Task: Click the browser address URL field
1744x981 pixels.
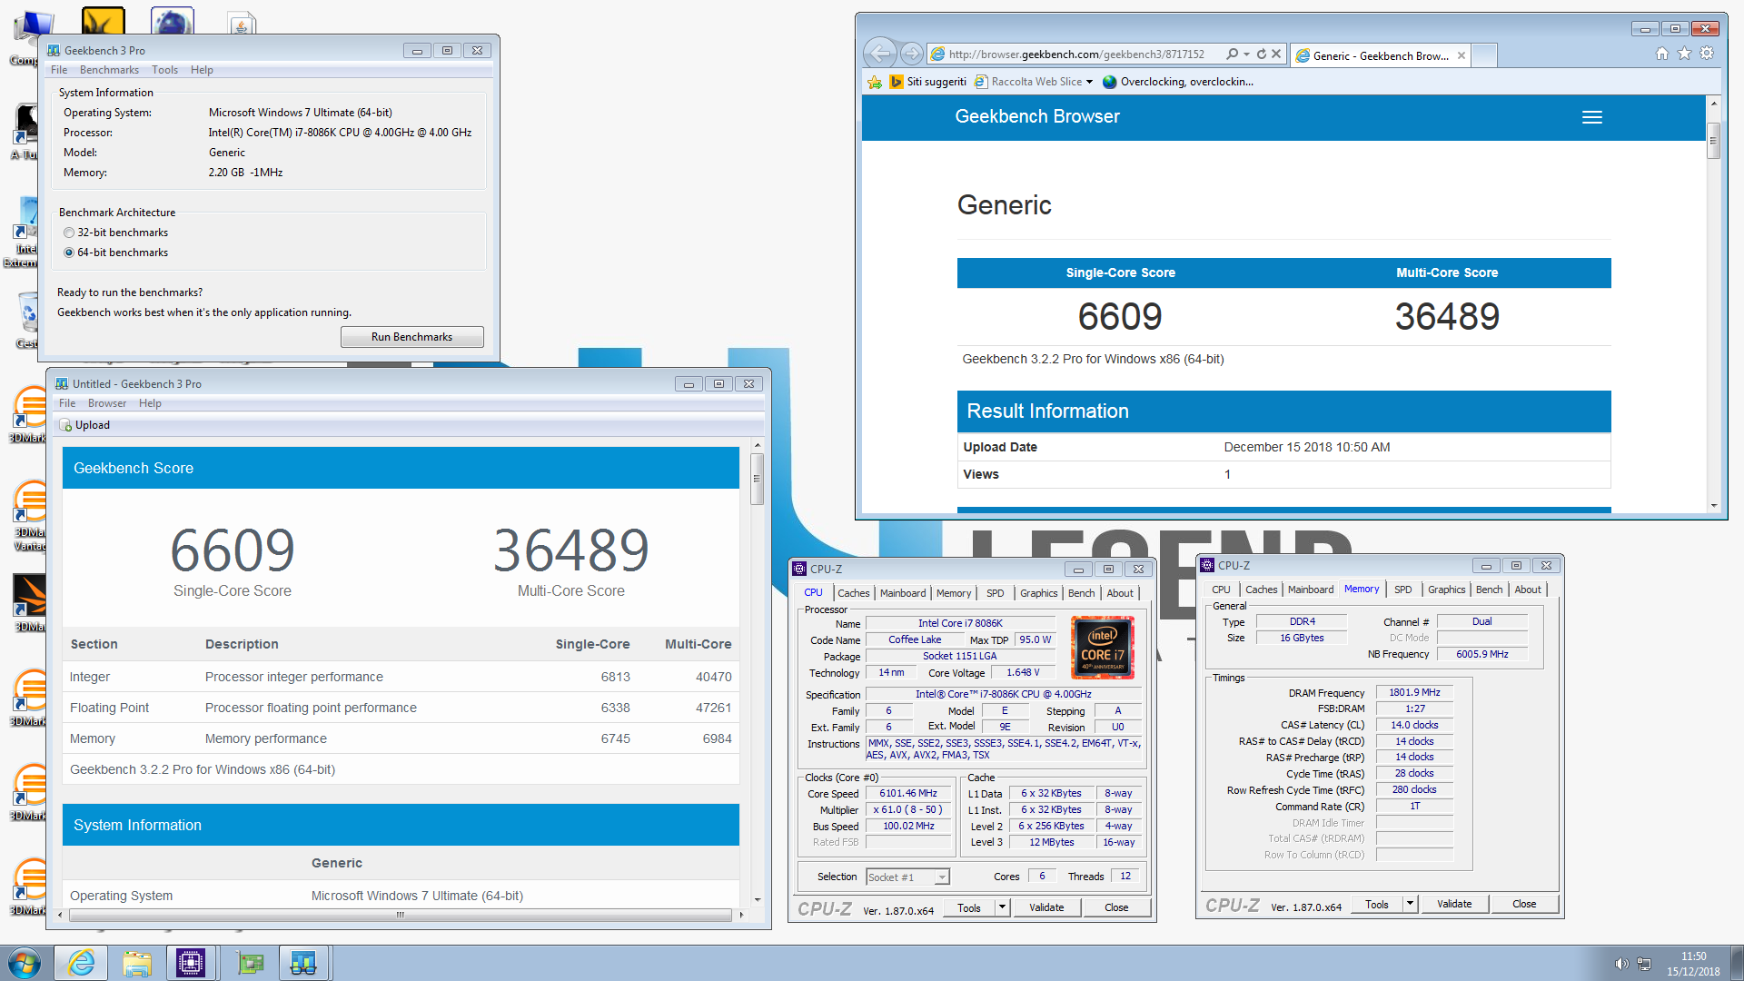Action: pyautogui.click(x=1076, y=54)
